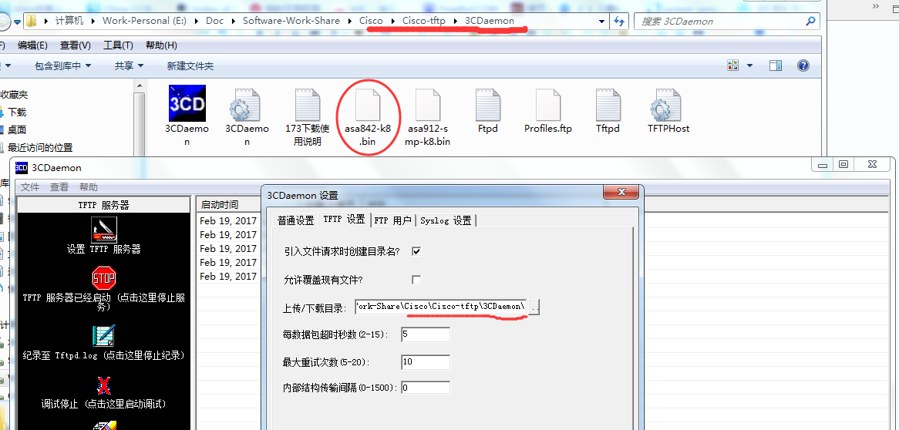Screen dimensions: 899x430
Task: Toggle the Explorer preview pane icon
Action: pyautogui.click(x=775, y=66)
